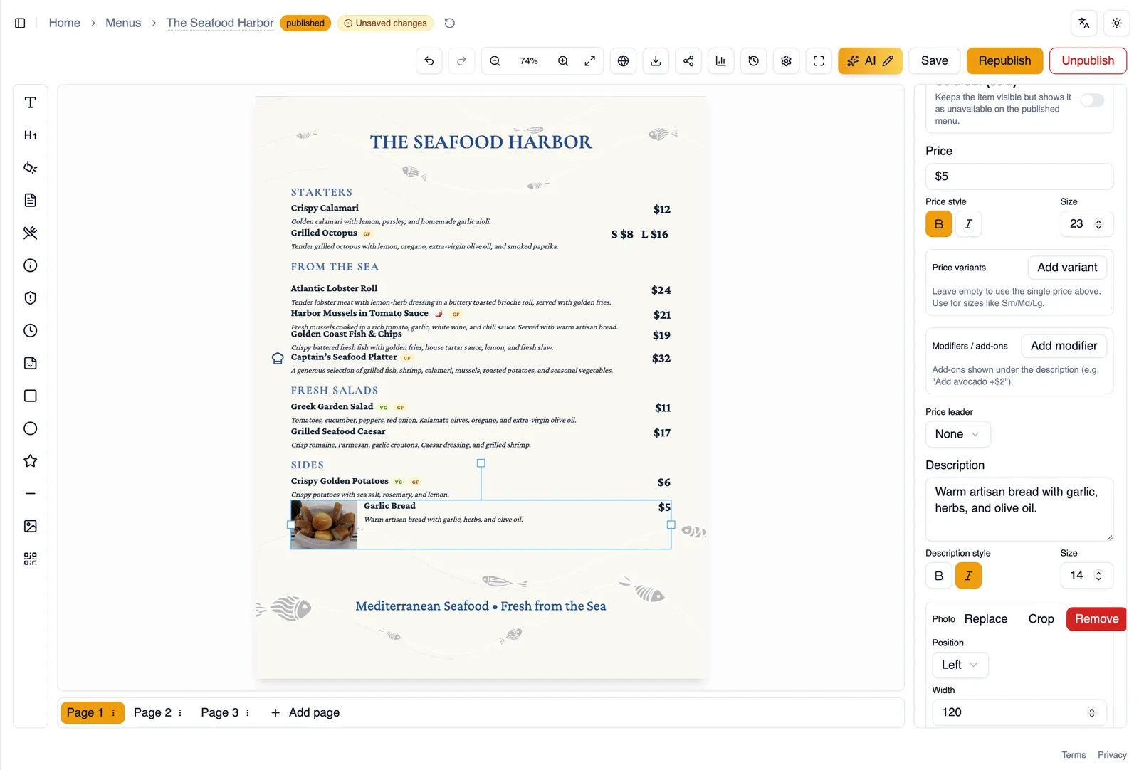Zoom out of the canvas
1139x770 pixels.
tap(495, 61)
